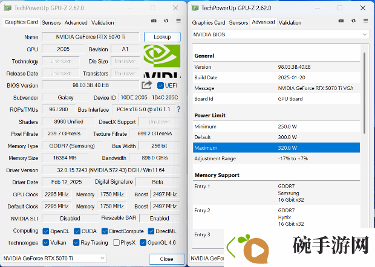This screenshot has width=375, height=267.
Task: Switch to Graphics Card tab in right window
Action: (209, 23)
